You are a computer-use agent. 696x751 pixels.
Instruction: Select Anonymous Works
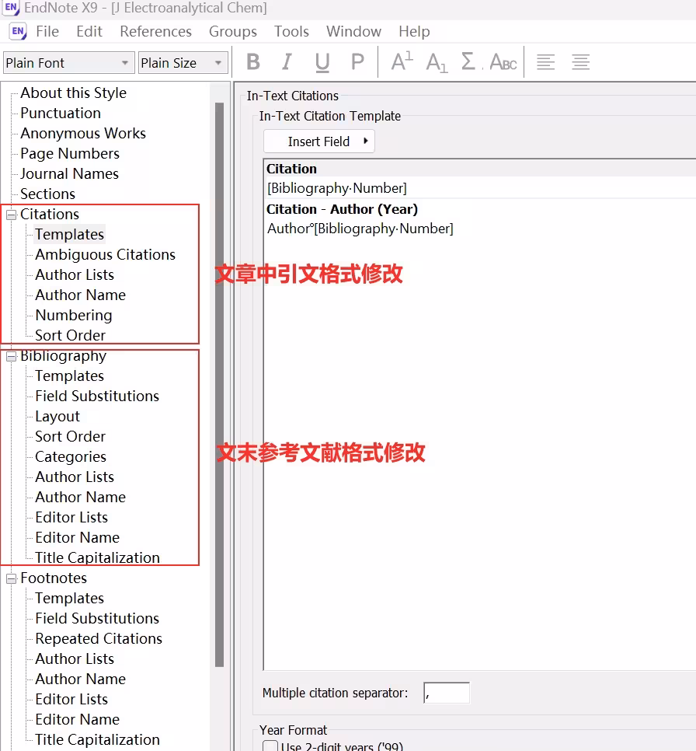tap(83, 133)
